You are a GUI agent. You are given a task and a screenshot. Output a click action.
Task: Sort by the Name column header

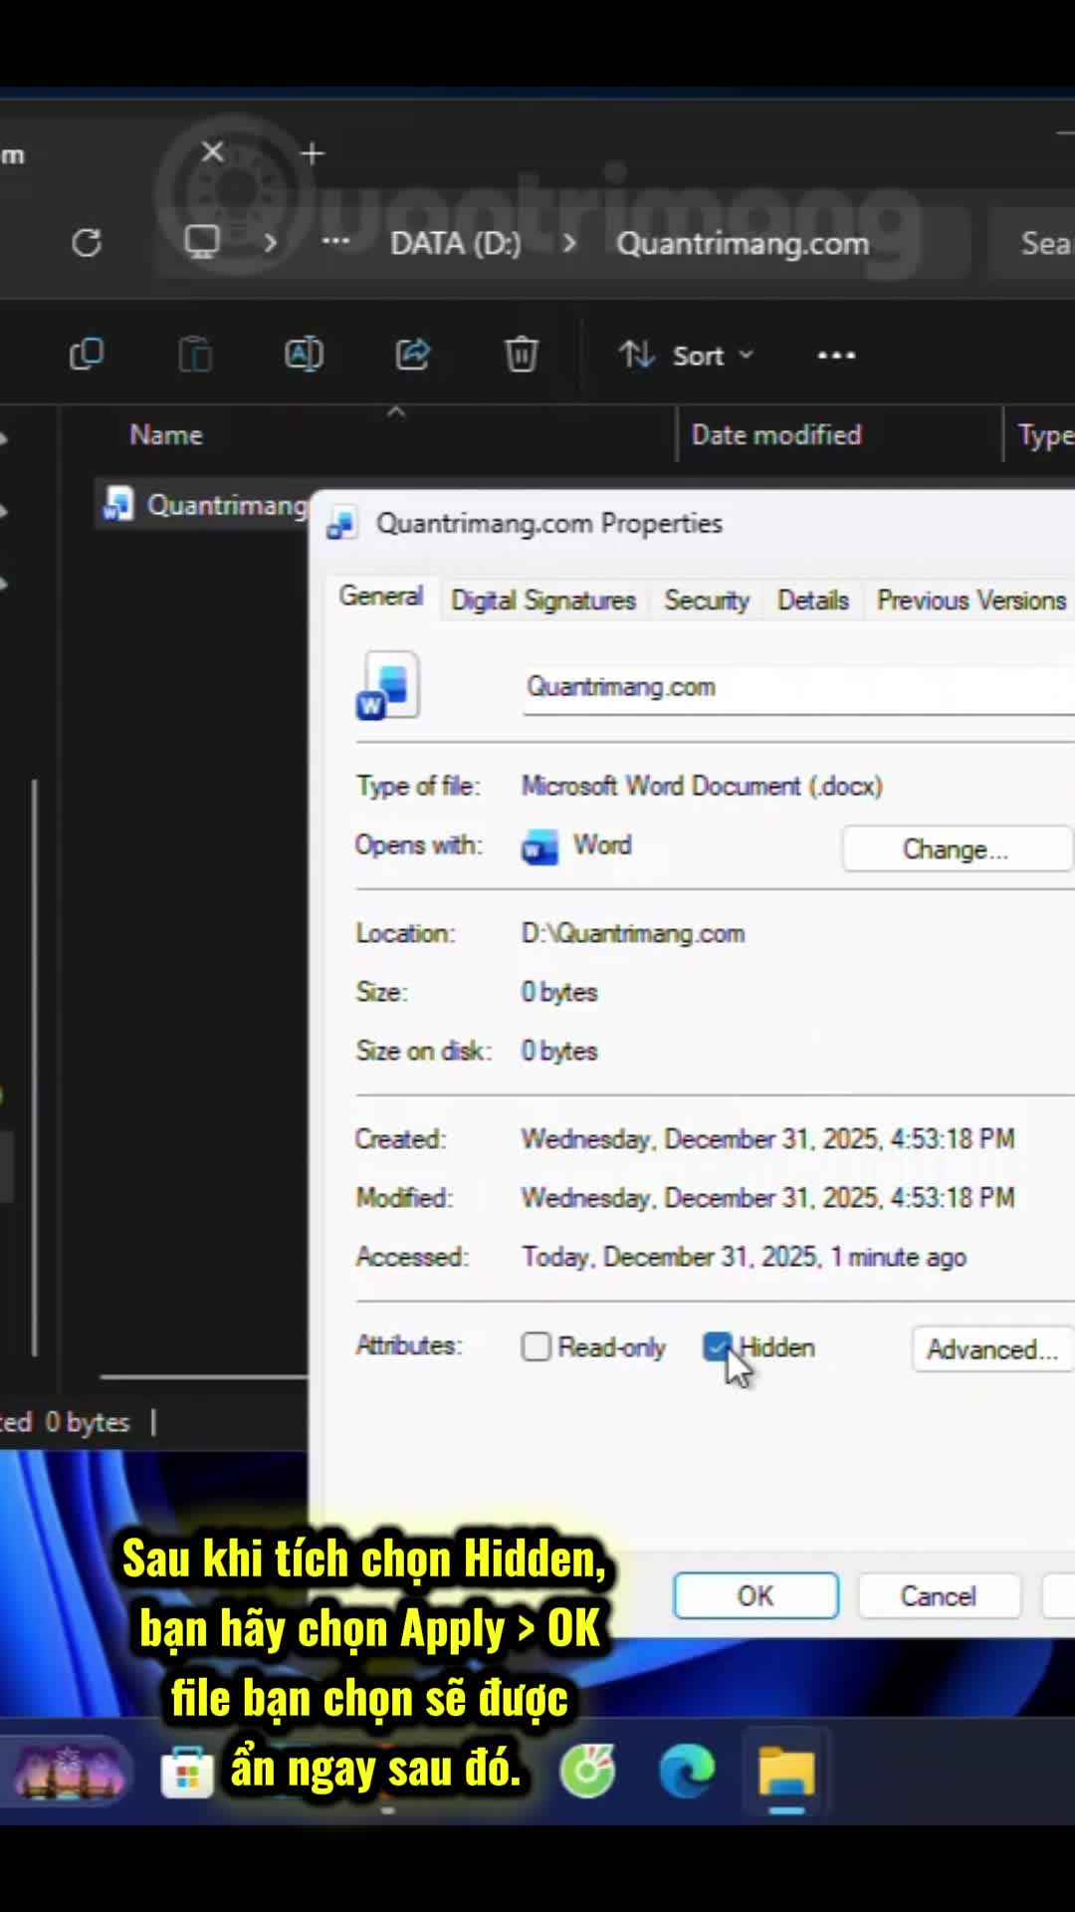tap(166, 435)
